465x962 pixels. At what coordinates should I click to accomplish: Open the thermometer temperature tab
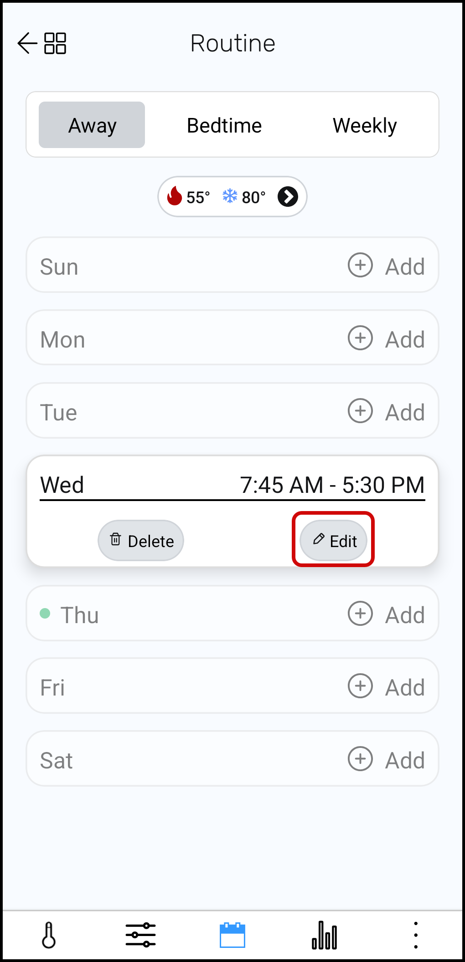[x=49, y=935]
